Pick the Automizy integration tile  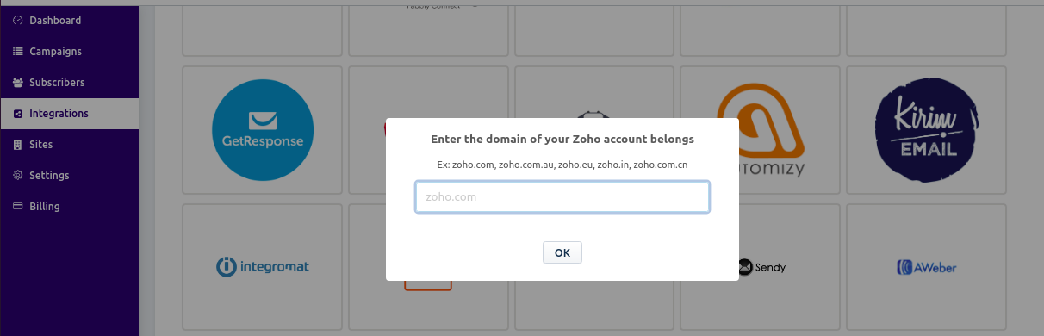click(761, 132)
